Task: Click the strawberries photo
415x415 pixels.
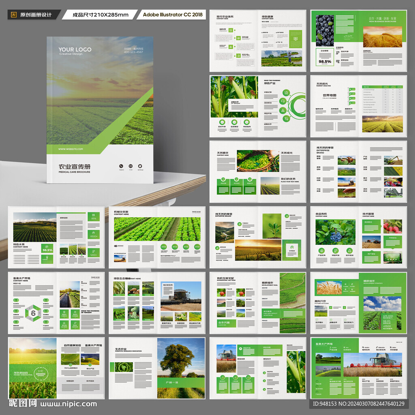Action: pos(392,226)
